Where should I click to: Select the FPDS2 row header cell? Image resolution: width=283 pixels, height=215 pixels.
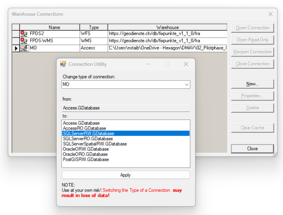[x=16, y=34]
